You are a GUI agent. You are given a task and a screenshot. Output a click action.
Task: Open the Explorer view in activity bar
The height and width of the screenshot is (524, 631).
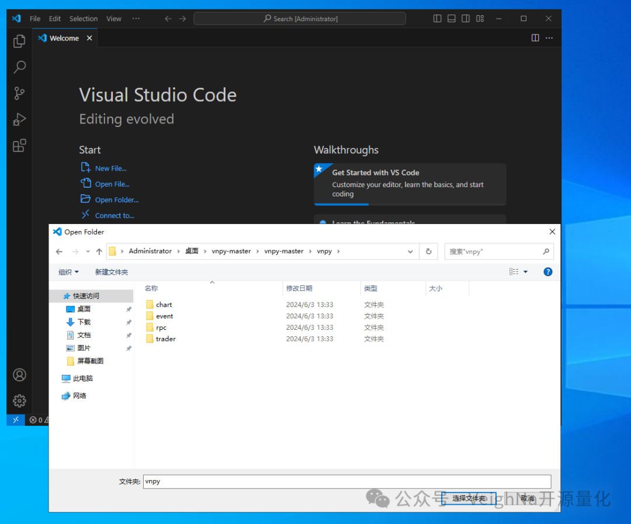point(19,41)
